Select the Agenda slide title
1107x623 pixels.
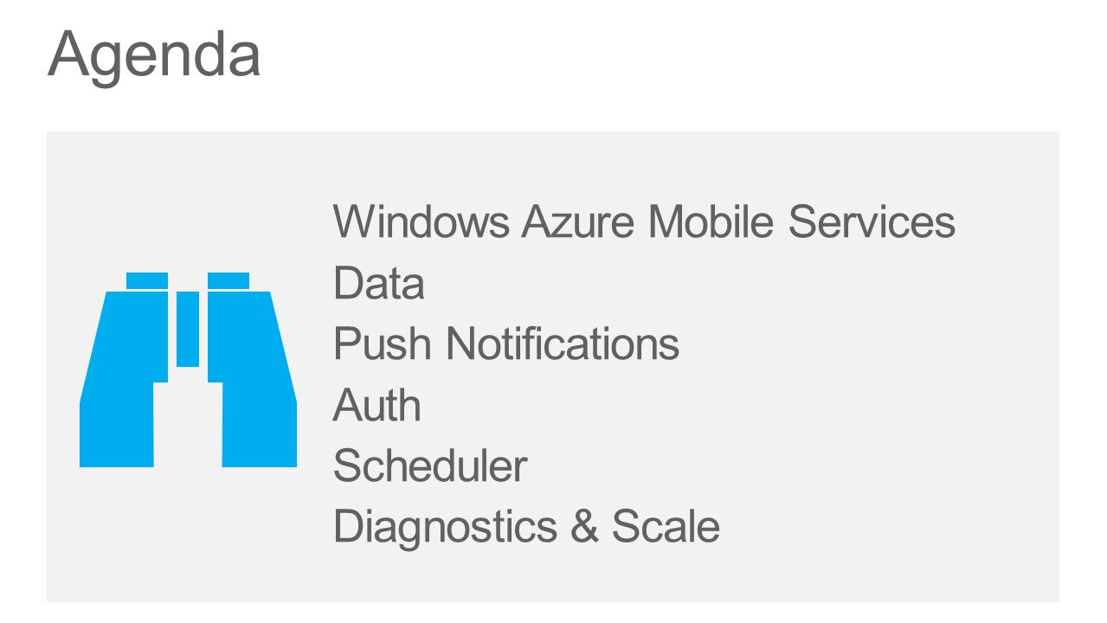[154, 55]
